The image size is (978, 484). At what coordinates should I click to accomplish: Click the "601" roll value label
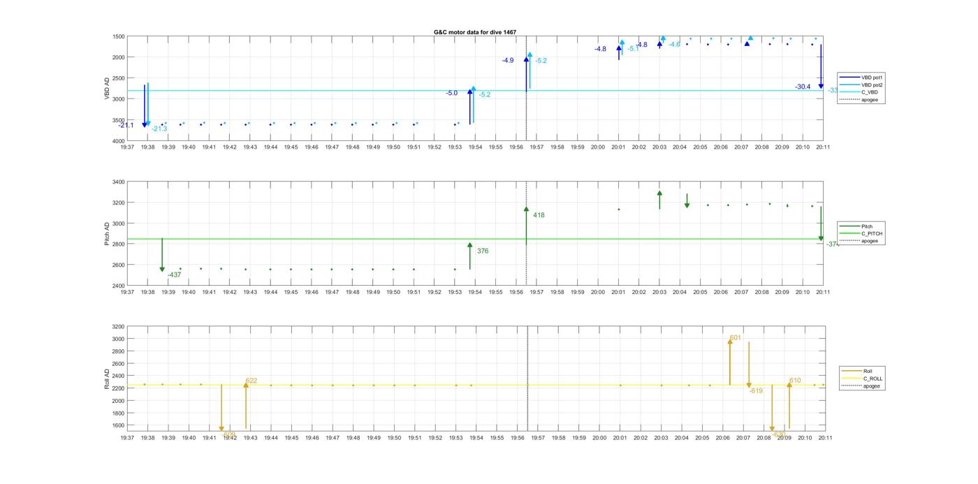click(x=736, y=337)
